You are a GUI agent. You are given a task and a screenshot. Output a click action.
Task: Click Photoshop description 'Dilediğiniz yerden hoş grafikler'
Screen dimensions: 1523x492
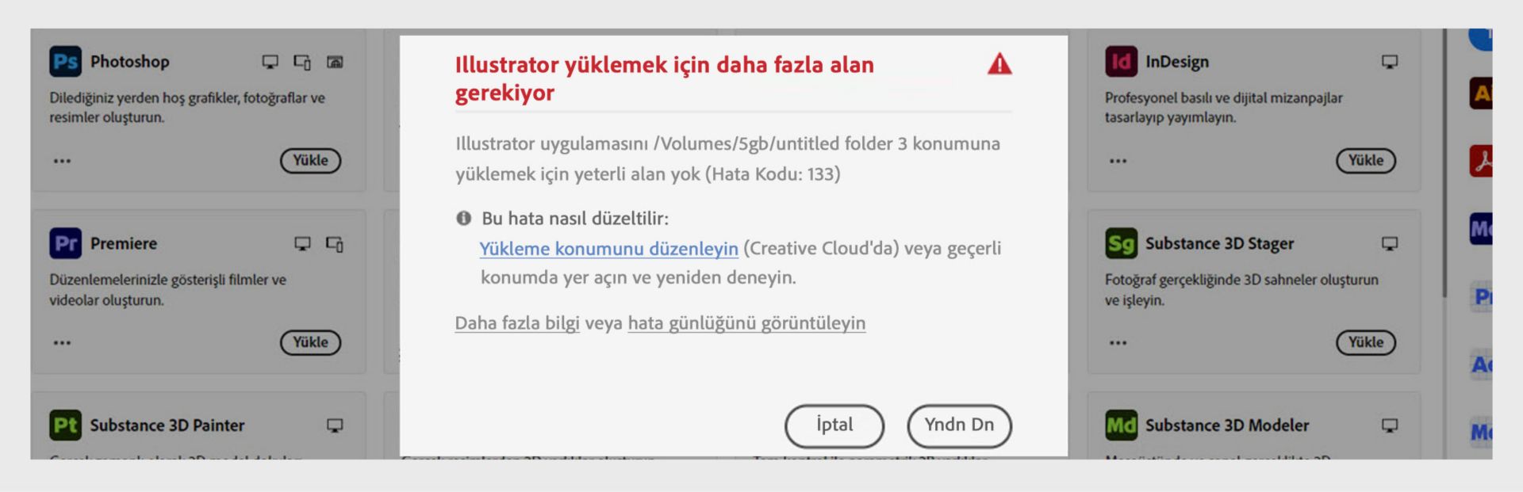coord(187,108)
